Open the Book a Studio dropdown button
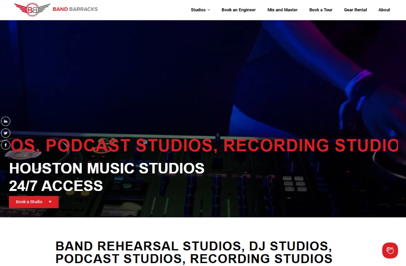 pos(34,202)
